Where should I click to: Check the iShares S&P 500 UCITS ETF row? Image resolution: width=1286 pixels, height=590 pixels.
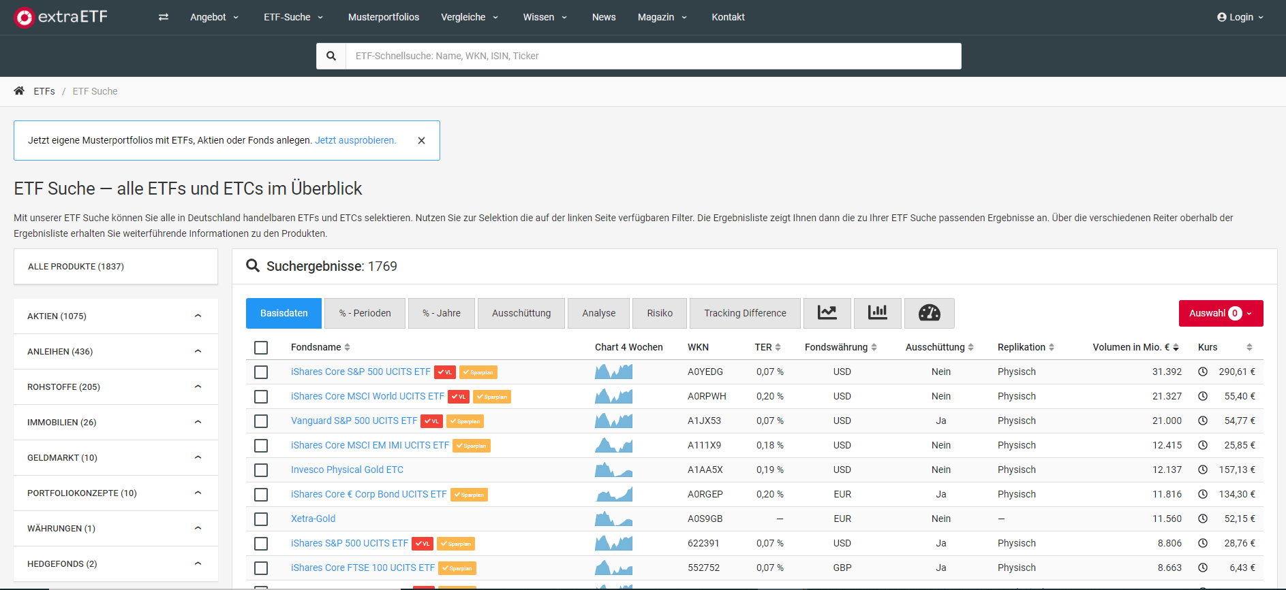(x=261, y=544)
